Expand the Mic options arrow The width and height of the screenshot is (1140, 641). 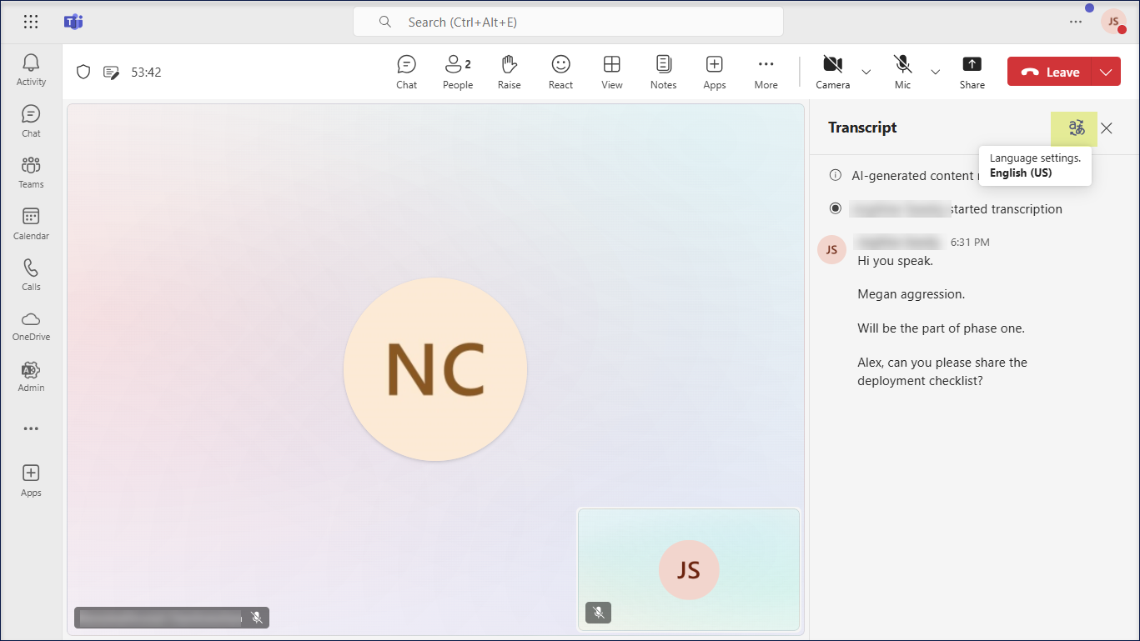coord(936,73)
